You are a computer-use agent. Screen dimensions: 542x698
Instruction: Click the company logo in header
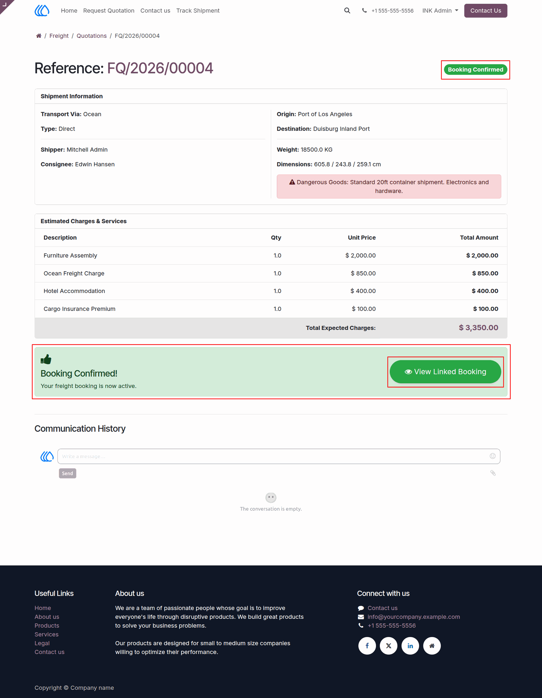tap(42, 11)
